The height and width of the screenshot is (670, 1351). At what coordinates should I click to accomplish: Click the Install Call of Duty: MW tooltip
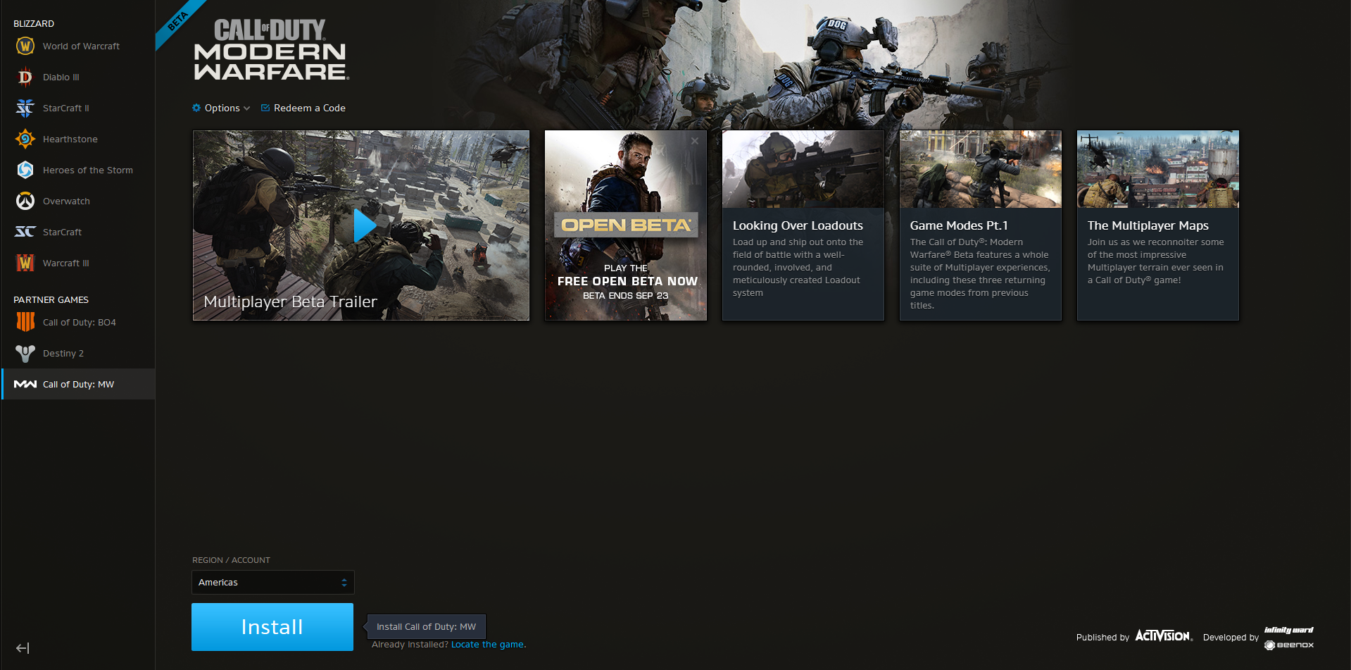(426, 626)
